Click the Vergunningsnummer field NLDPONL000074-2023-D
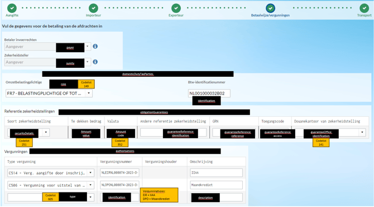Image resolution: width=374 pixels, height=207 pixels. point(119,185)
